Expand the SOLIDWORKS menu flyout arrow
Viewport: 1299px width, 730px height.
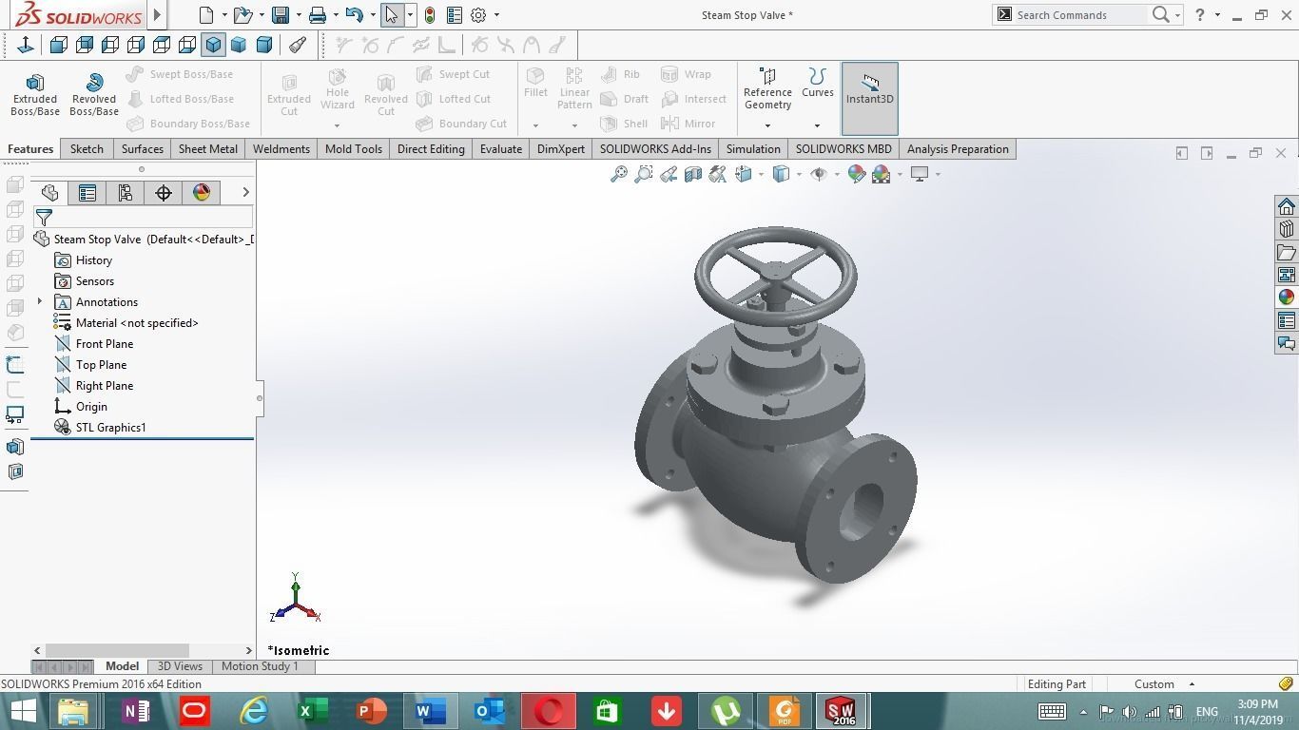[x=158, y=15]
